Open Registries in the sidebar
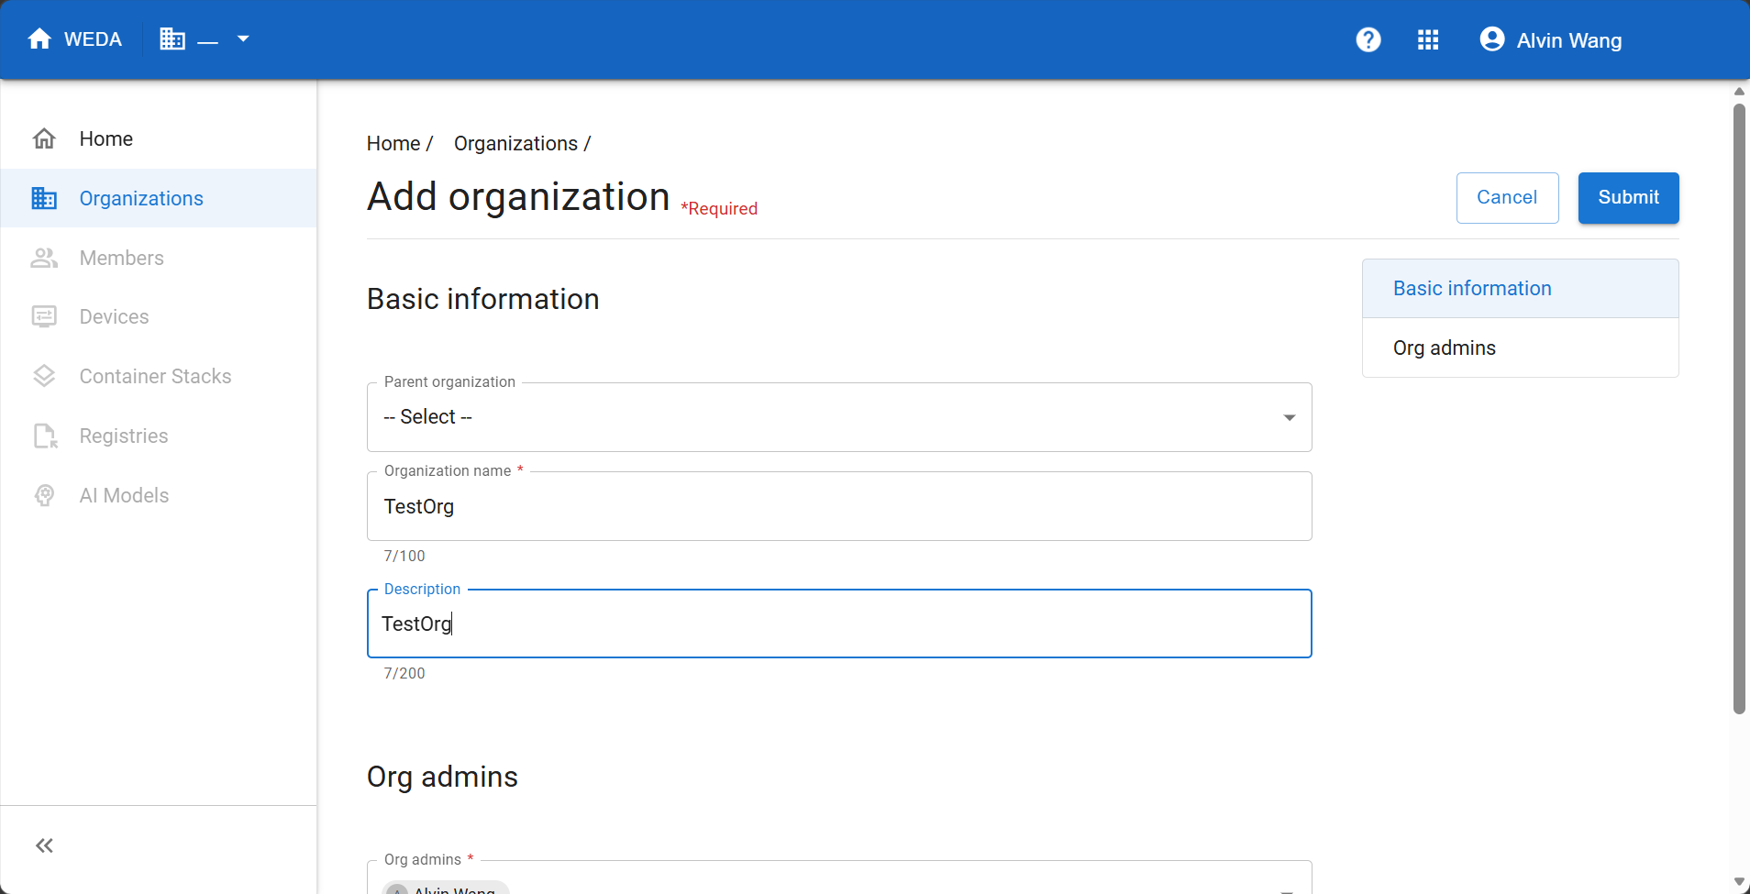Image resolution: width=1750 pixels, height=894 pixels. (159, 436)
